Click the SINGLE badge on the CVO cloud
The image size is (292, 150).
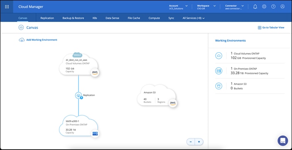click(x=78, y=55)
